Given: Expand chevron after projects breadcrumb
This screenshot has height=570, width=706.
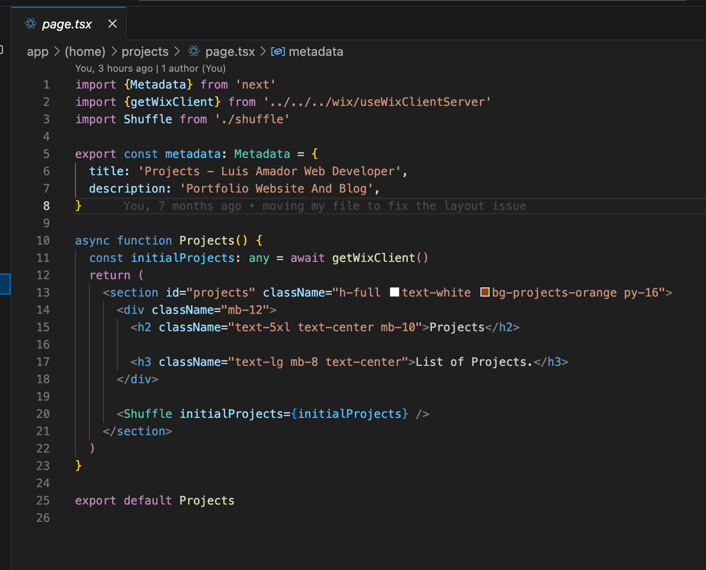Looking at the screenshot, I should click(x=177, y=52).
